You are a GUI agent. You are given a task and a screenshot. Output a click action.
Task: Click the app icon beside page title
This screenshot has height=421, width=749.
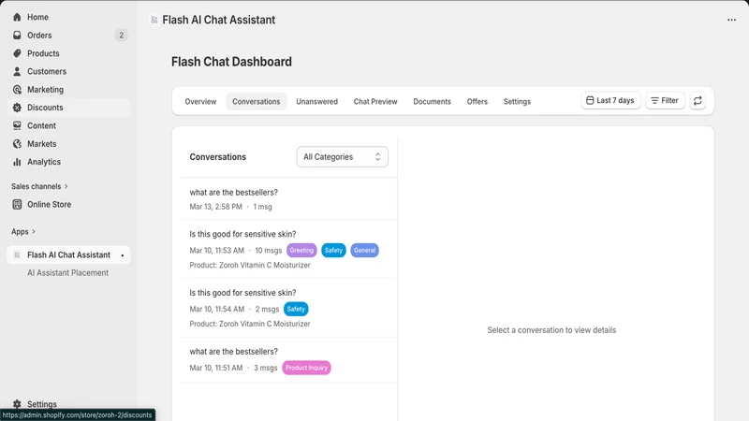154,20
